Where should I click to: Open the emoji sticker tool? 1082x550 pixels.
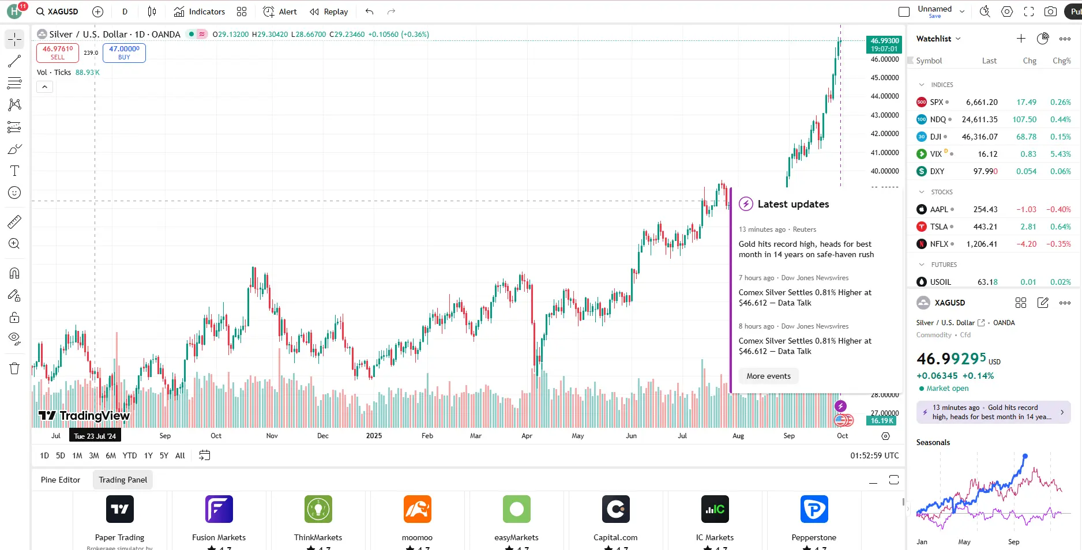click(x=14, y=193)
